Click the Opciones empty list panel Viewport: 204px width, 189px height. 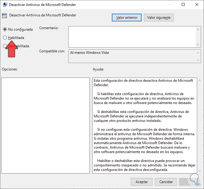[x=45, y=126]
